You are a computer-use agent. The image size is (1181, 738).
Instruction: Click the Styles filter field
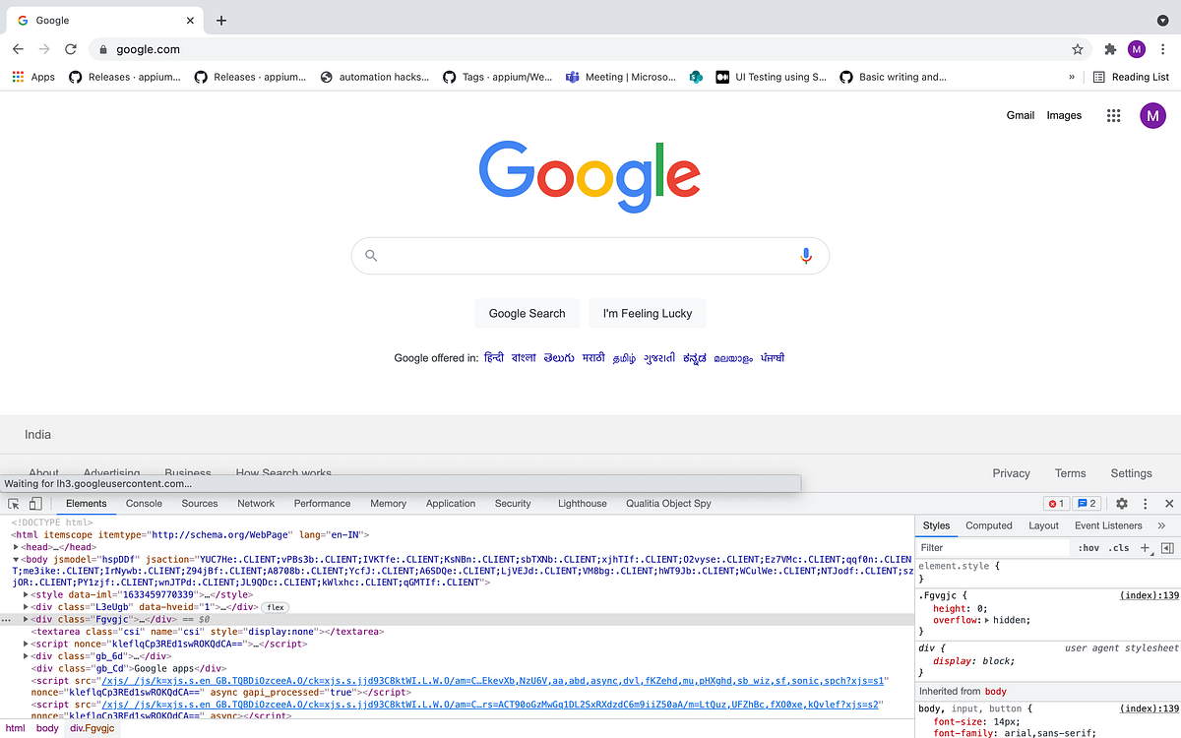(x=993, y=547)
